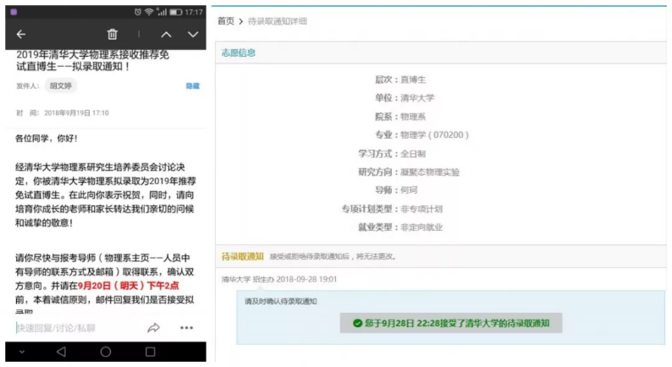The height and width of the screenshot is (367, 672).
Task: Tap the sender chip 胡文婷
Action: 60,85
